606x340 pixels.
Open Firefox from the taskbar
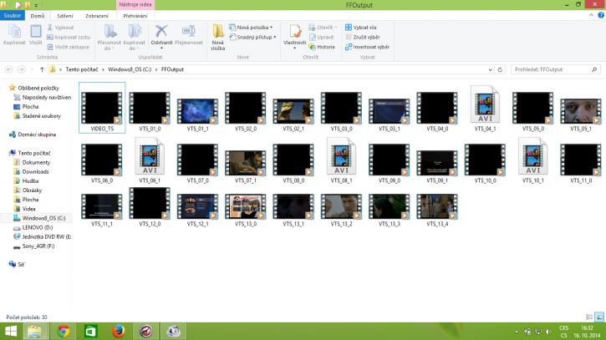point(118,331)
